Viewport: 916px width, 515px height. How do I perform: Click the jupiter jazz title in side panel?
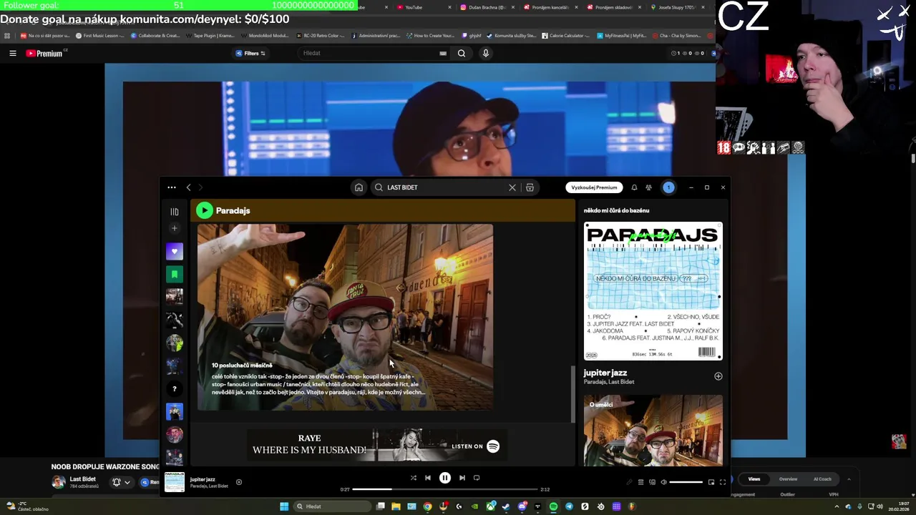[x=605, y=373]
